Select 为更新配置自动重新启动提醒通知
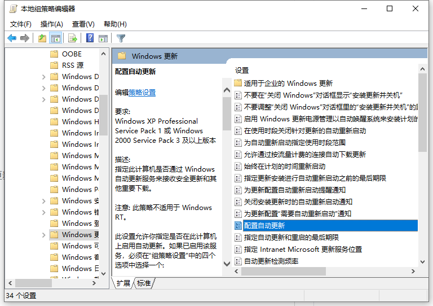 click(x=295, y=190)
